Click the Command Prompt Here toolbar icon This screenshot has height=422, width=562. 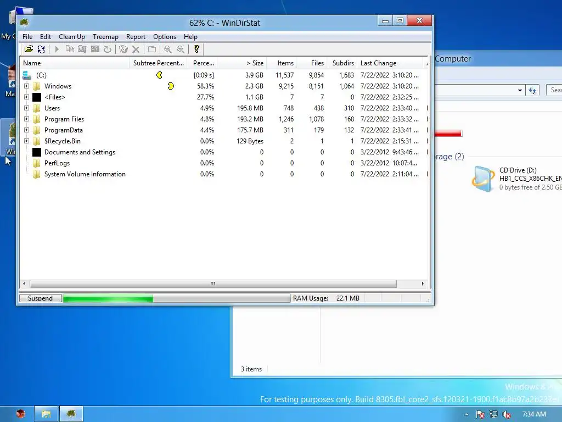pos(95,49)
